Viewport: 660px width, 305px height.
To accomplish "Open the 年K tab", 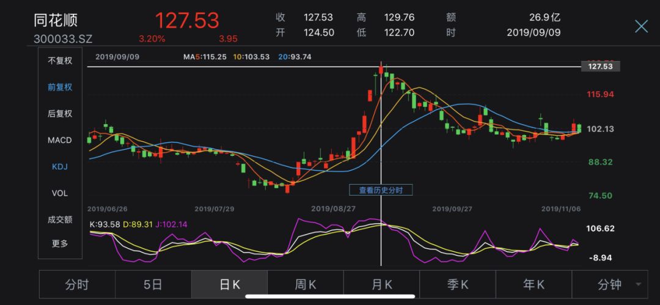I will click(533, 285).
